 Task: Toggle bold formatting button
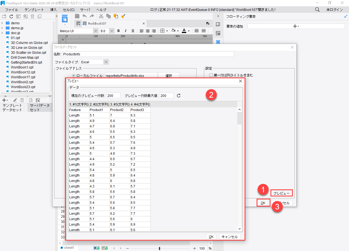coord(119,31)
